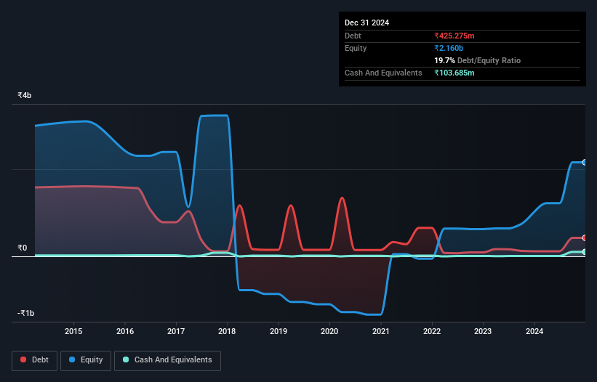Click the 2021 x-axis label
The image size is (597, 382).
(381, 331)
